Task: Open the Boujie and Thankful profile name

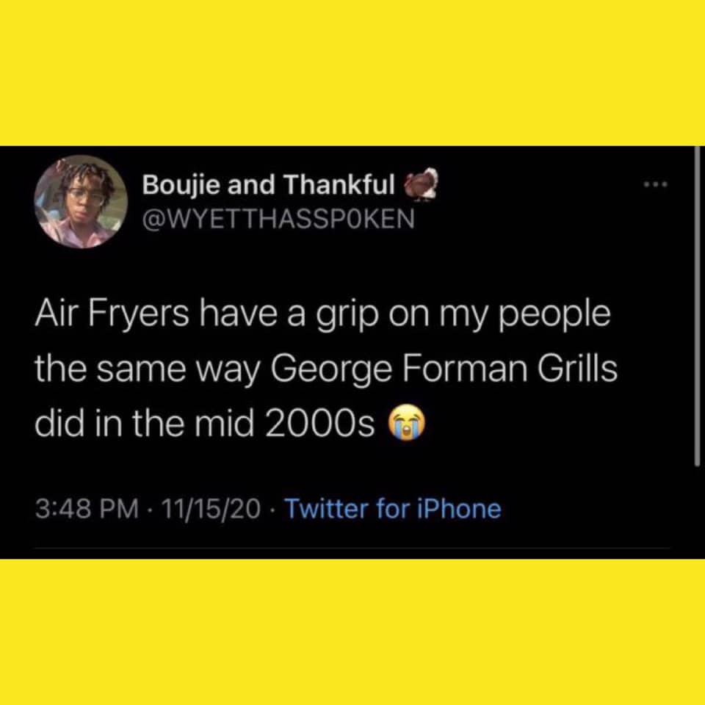Action: (x=269, y=184)
